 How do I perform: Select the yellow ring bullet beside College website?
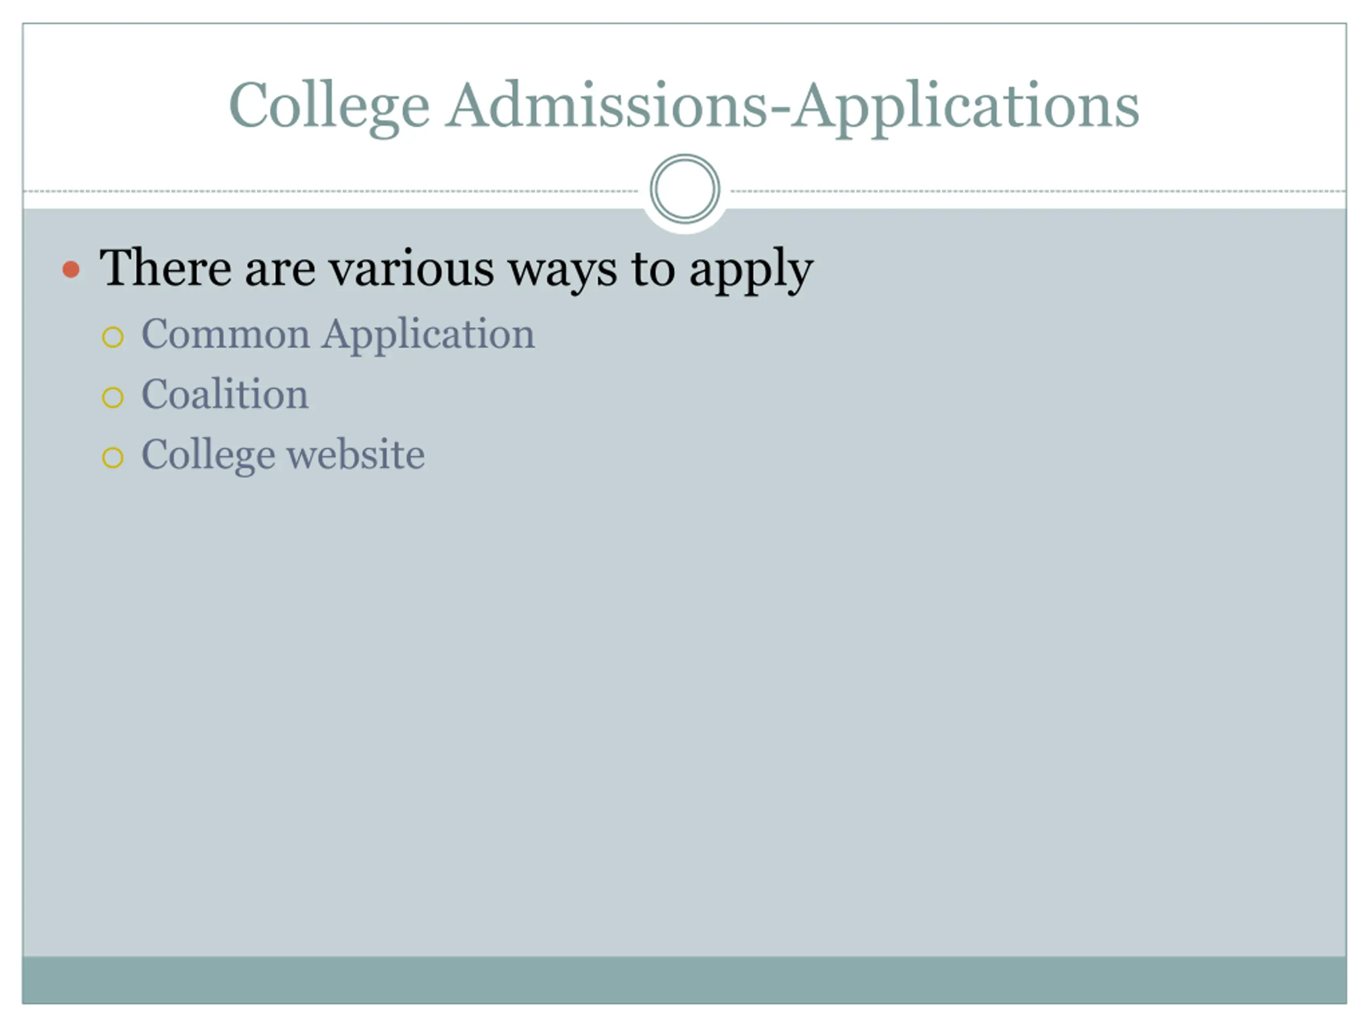click(113, 457)
